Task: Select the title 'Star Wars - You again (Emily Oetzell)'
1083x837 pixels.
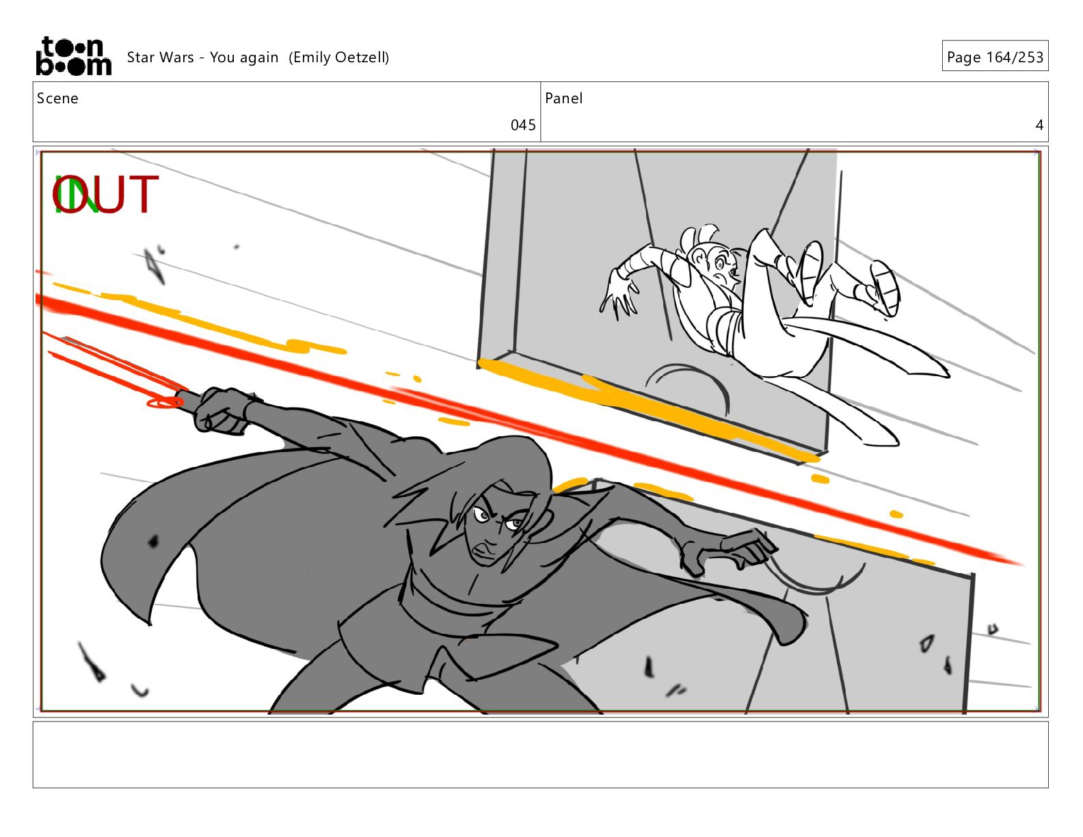Action: coord(258,57)
